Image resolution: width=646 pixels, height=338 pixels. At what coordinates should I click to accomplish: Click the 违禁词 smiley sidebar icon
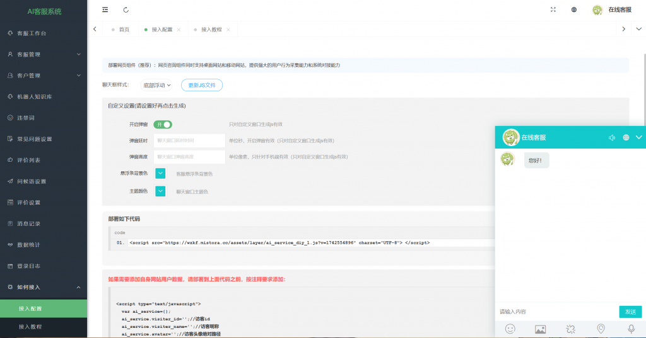10,118
